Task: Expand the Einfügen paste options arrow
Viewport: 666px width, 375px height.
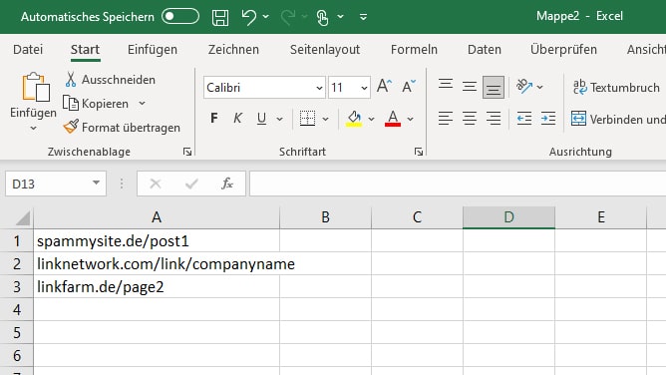Action: tap(33, 129)
